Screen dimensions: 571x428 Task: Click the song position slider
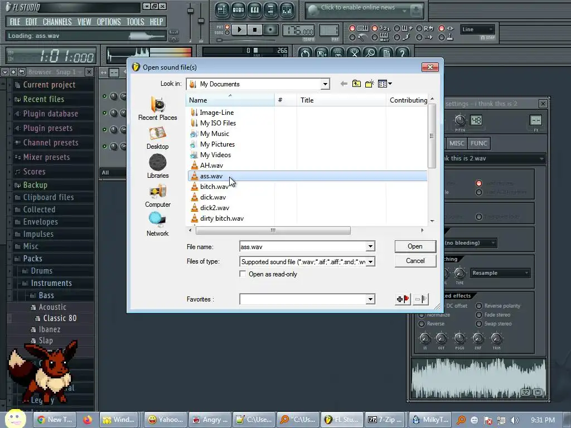[219, 40]
